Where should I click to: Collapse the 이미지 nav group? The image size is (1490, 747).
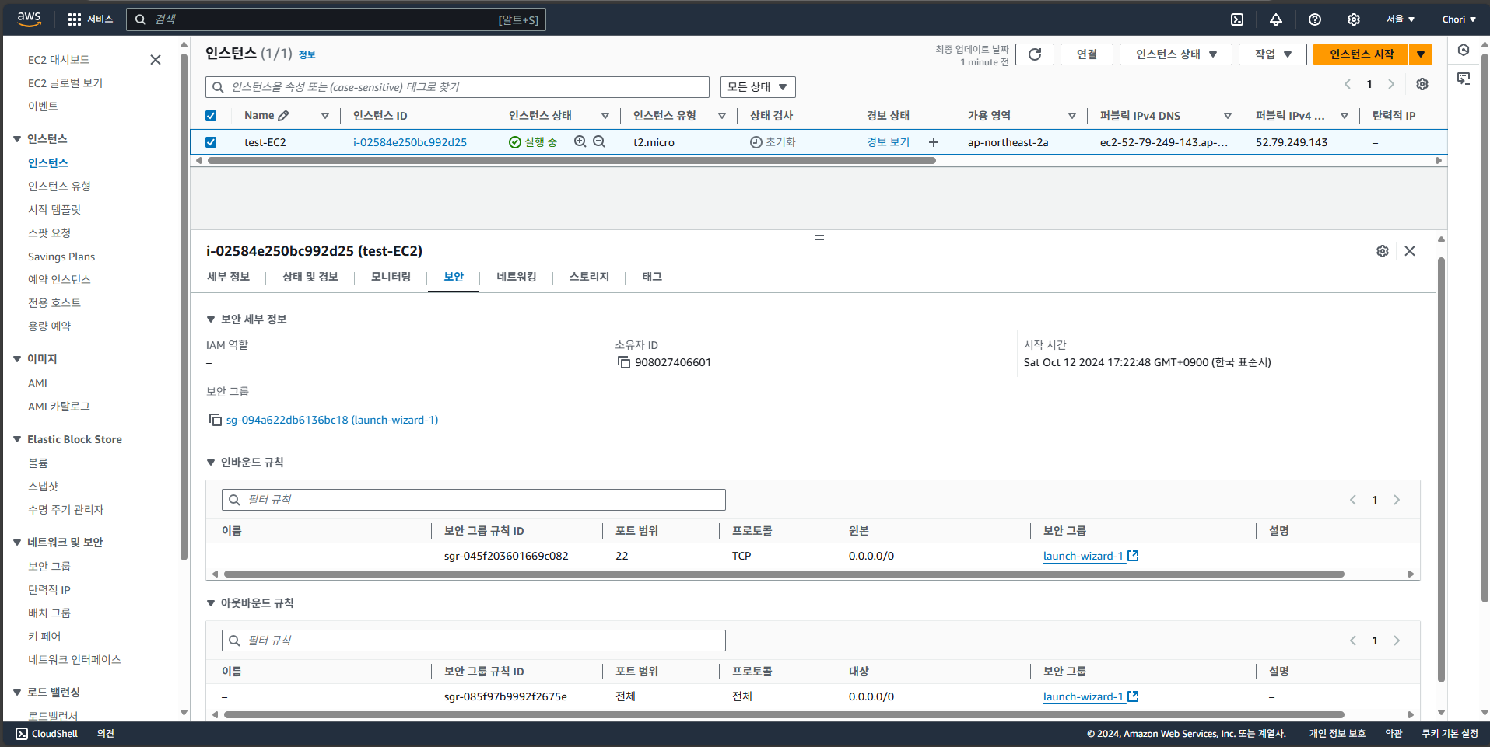point(17,359)
